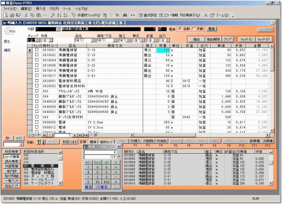The image size is (283, 205).
Task: Click the ズーム toolbar item
Action: [x=220, y=15]
